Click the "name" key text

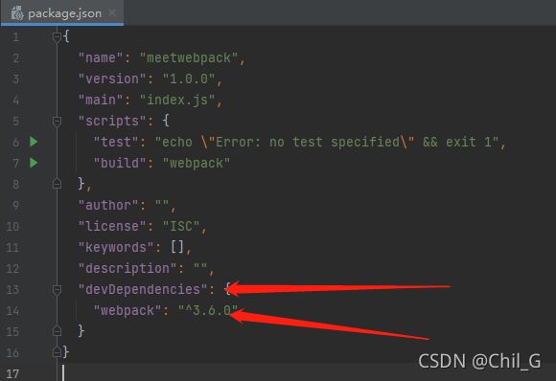pos(101,57)
